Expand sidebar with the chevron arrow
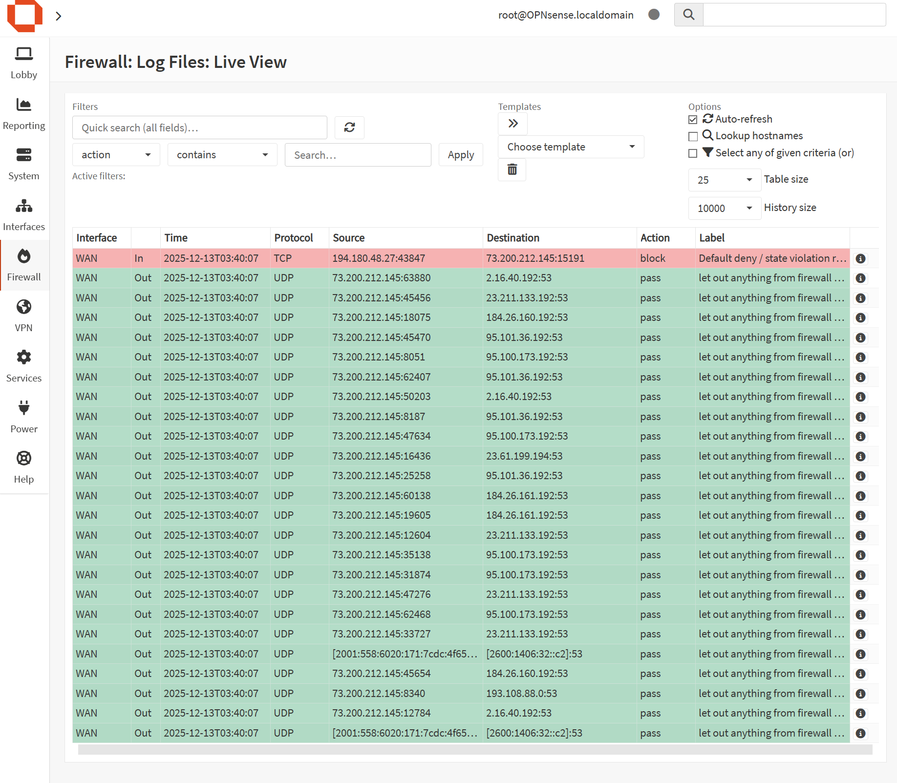The width and height of the screenshot is (897, 783). click(59, 16)
